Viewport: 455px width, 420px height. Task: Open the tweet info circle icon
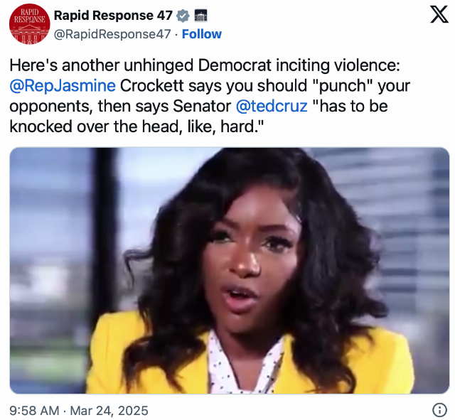coord(439,410)
